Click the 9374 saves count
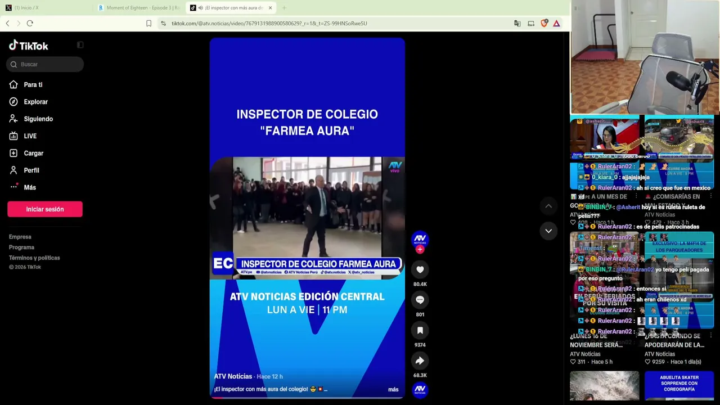720x405 pixels. click(x=420, y=345)
